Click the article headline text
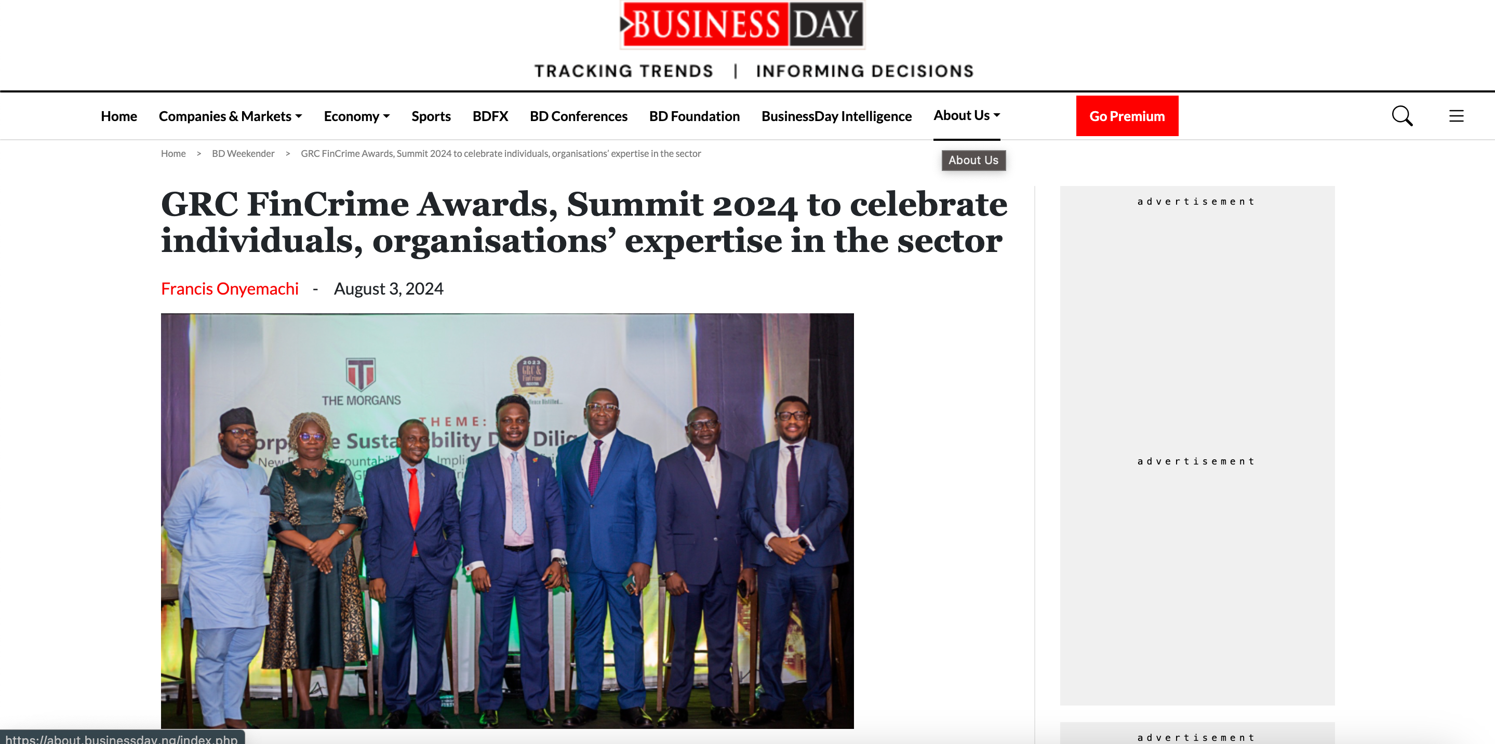The height and width of the screenshot is (744, 1495). pyautogui.click(x=583, y=222)
